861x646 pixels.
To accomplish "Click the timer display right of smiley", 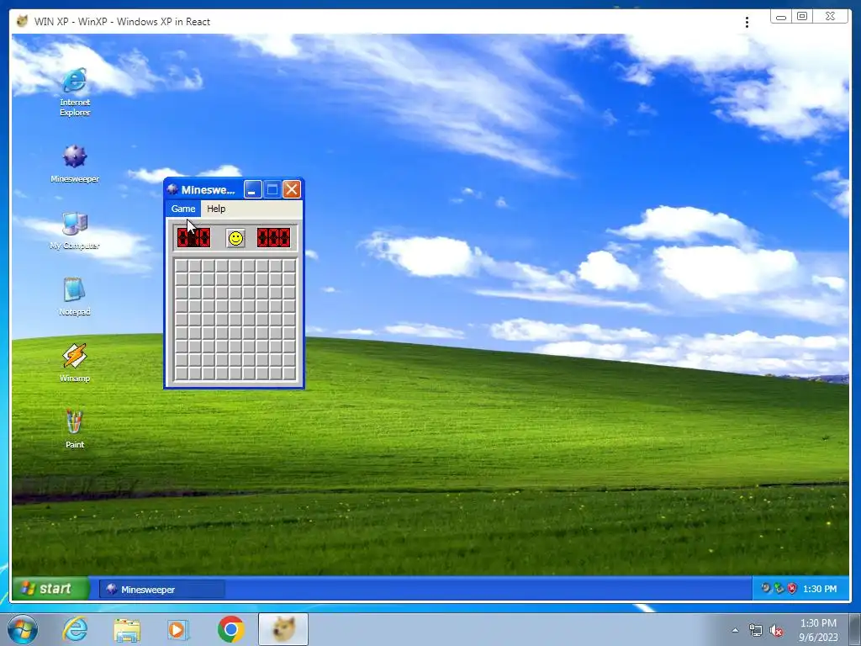I will point(273,238).
